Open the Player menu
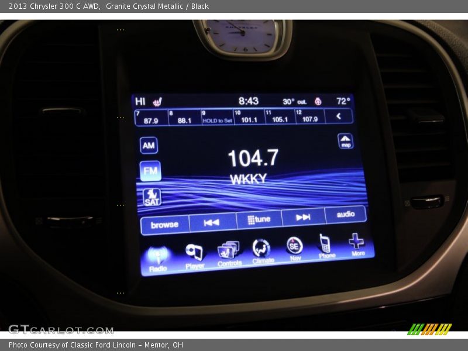Image resolution: width=468 pixels, height=351 pixels. pos(195,256)
